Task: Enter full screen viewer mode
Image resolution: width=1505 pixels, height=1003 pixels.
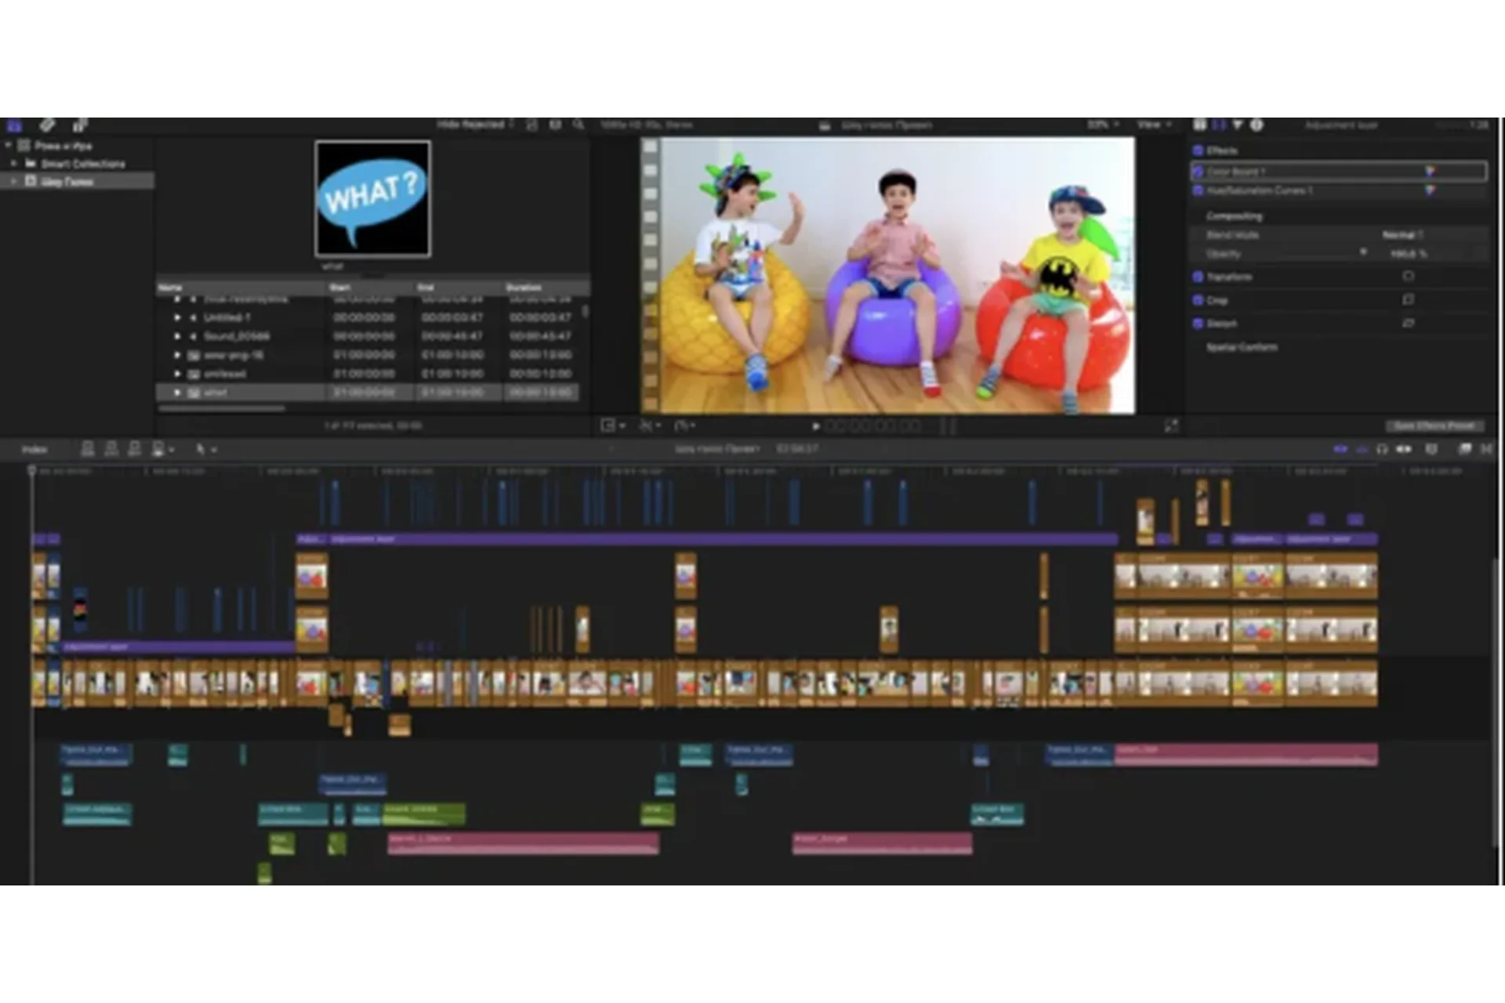Action: (x=1171, y=425)
